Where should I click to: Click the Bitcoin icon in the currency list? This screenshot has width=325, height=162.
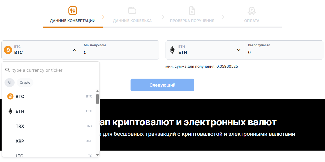click(x=10, y=96)
